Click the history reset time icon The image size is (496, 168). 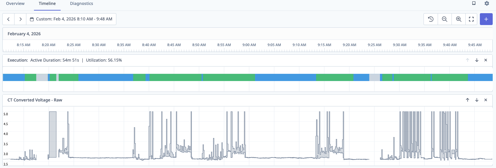(x=430, y=19)
